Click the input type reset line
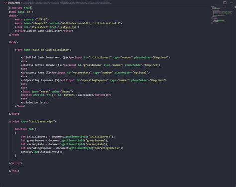Screen dimensions: 236x187 (x=47, y=92)
